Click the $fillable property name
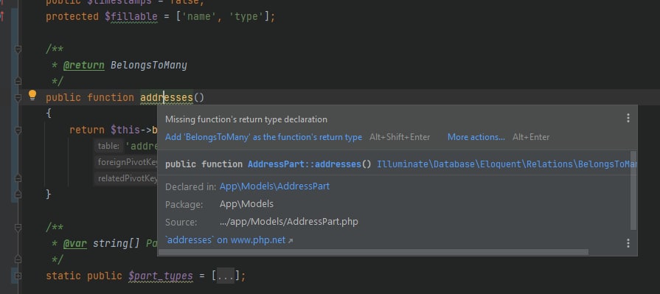The height and width of the screenshot is (294, 660). (131, 17)
